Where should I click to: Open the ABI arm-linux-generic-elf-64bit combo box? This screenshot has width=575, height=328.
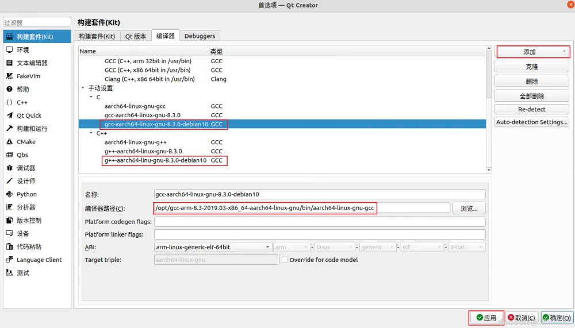coord(213,247)
